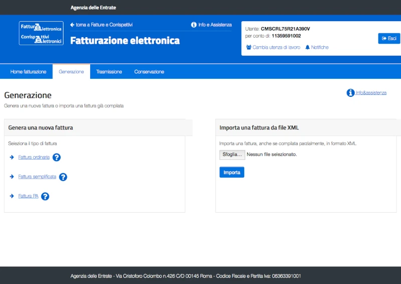Click the Importa button
401x284 pixels.
coord(232,172)
